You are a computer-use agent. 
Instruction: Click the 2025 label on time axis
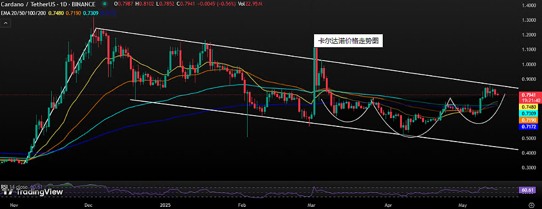pyautogui.click(x=164, y=204)
